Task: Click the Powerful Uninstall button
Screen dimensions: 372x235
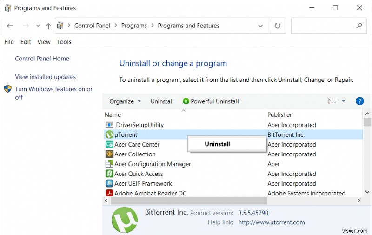Action: tap(211, 101)
